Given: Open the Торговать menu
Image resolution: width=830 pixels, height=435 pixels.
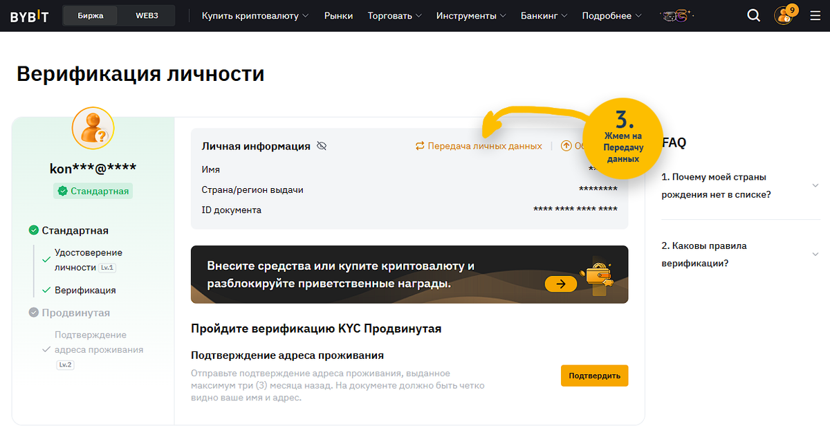Looking at the screenshot, I should [389, 15].
